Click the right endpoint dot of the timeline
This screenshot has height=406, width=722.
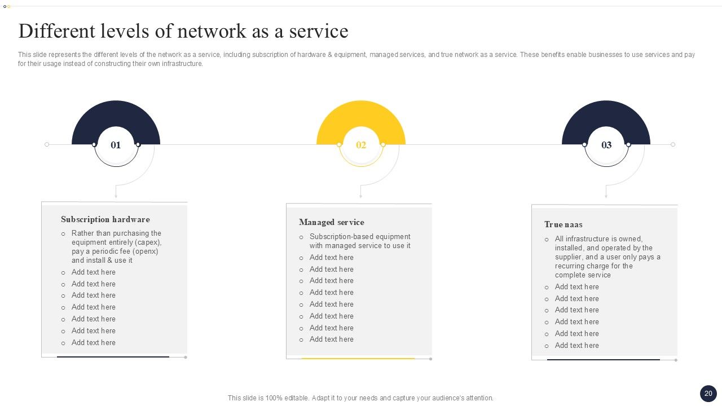673,144
